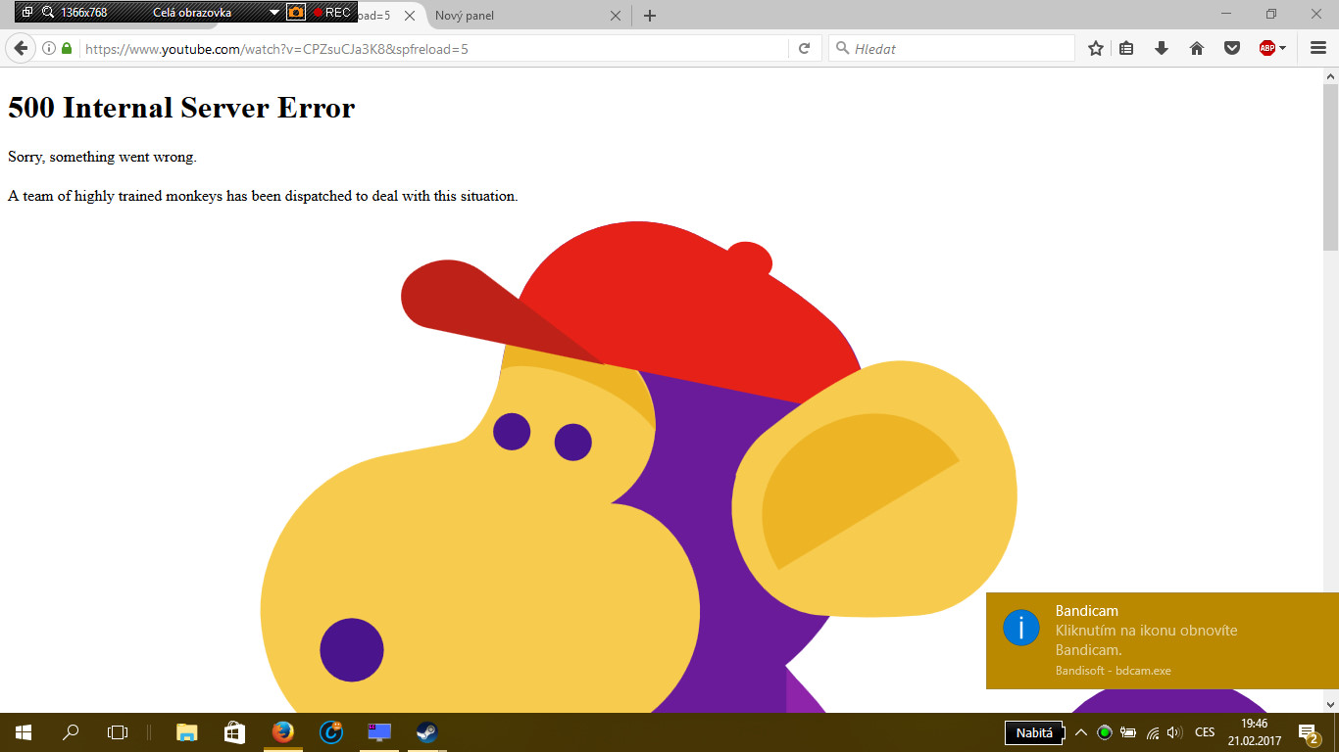Open Task View from the taskbar
The width and height of the screenshot is (1339, 752).
click(118, 732)
